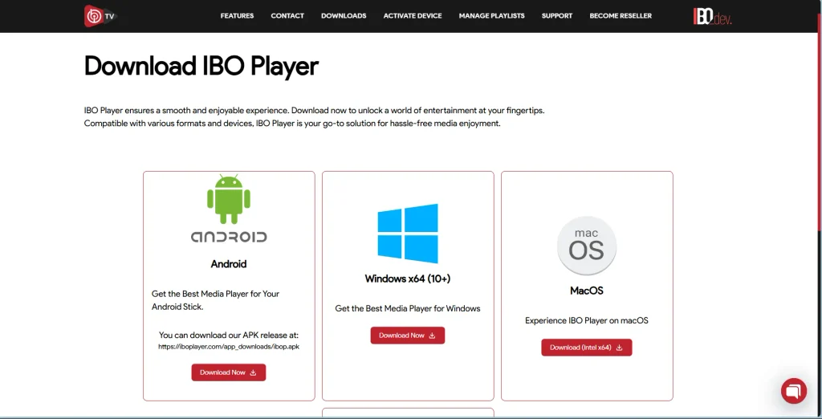
Task: Click the 'Download IBO Player' heading
Action: (201, 67)
